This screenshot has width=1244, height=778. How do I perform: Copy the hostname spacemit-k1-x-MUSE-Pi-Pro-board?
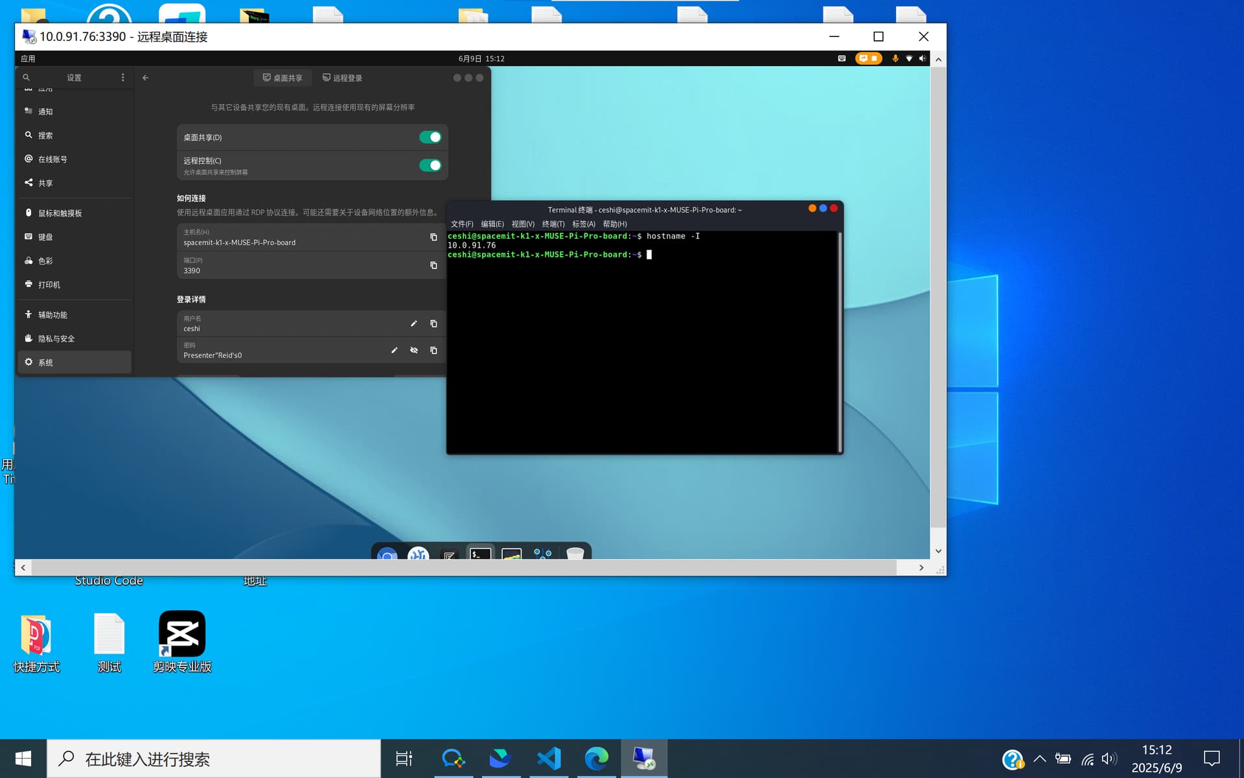tap(433, 237)
